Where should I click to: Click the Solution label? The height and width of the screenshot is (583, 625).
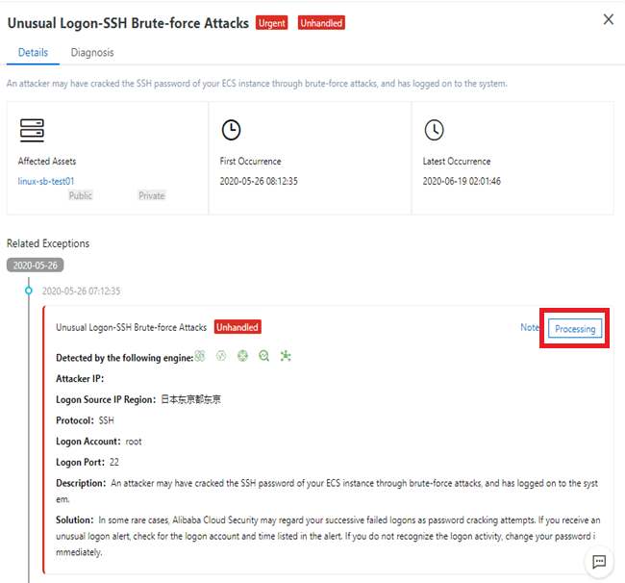click(75, 520)
